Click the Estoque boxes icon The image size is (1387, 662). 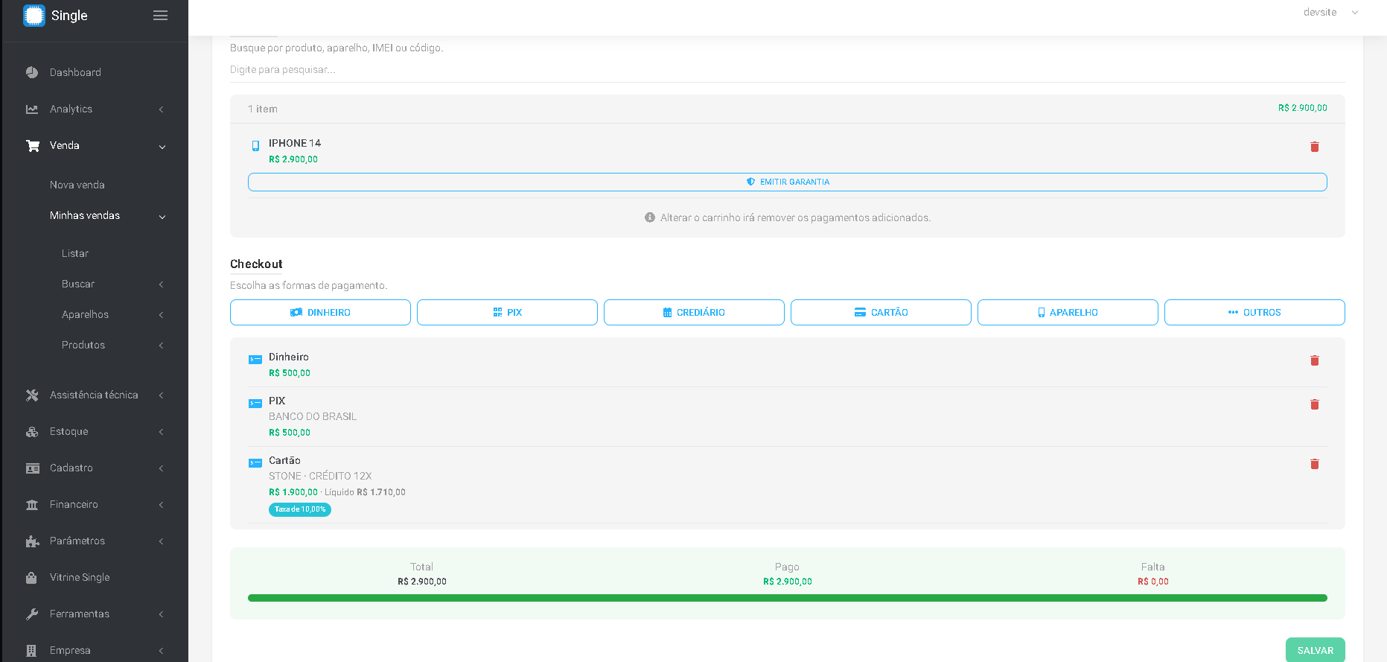(32, 432)
